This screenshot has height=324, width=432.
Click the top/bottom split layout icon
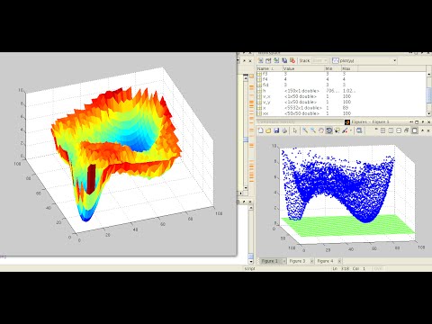[399, 130]
